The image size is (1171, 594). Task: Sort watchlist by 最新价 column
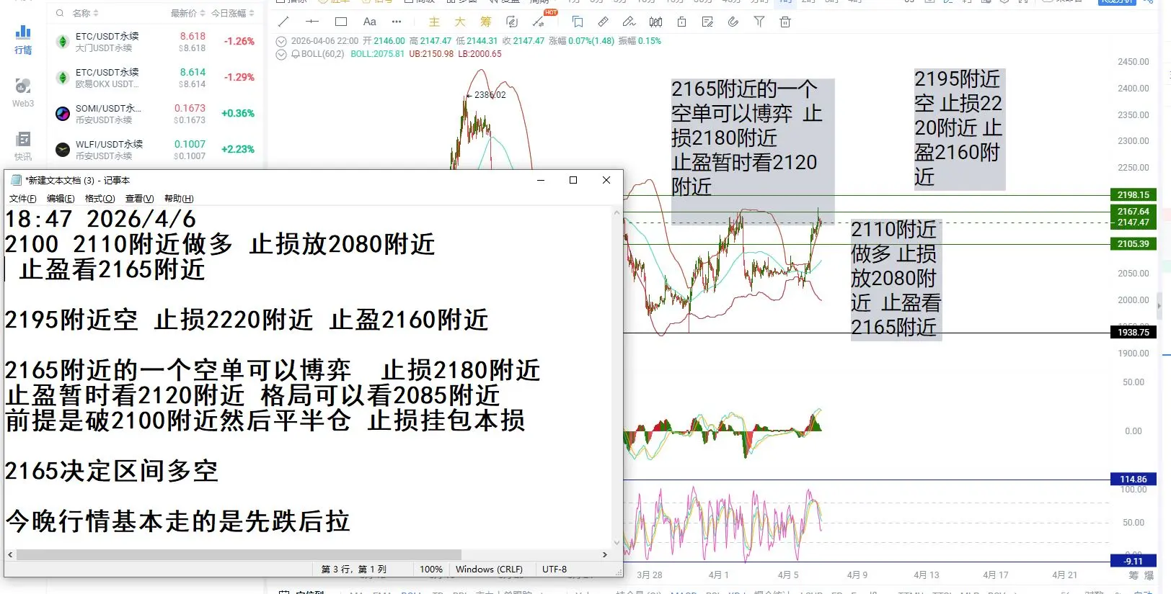tap(187, 13)
